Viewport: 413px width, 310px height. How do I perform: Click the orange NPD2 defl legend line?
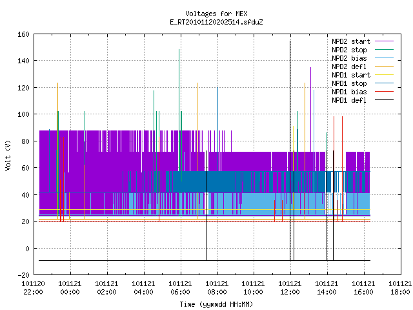[x=384, y=67]
